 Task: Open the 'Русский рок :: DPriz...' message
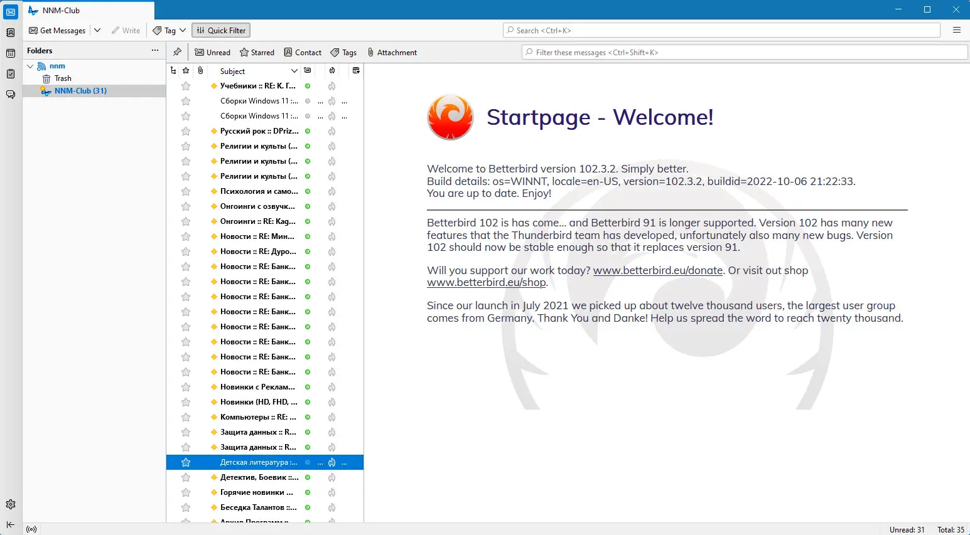point(259,131)
